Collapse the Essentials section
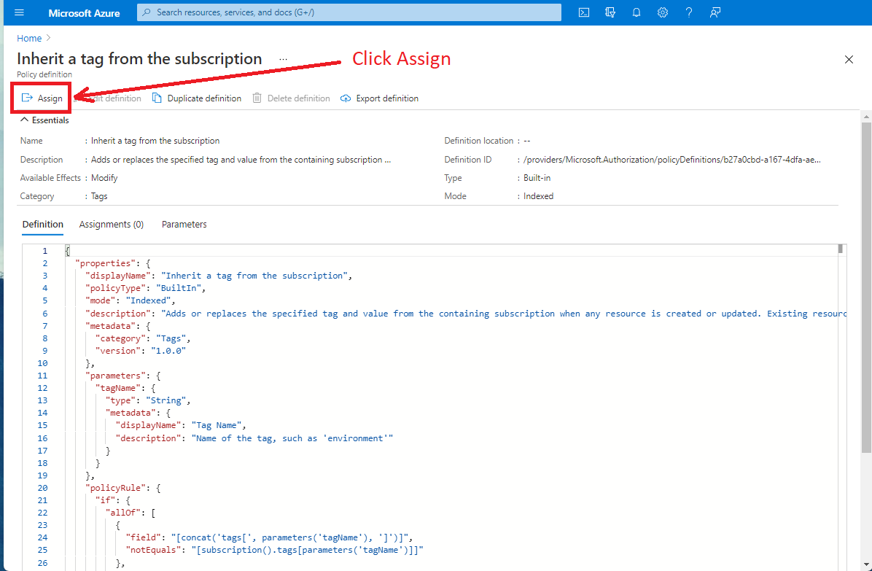This screenshot has height=571, width=872. tap(44, 120)
